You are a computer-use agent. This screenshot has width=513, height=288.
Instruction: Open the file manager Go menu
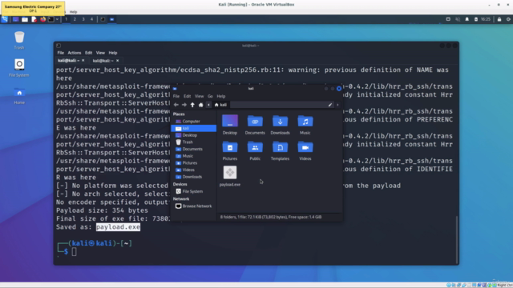click(x=210, y=96)
